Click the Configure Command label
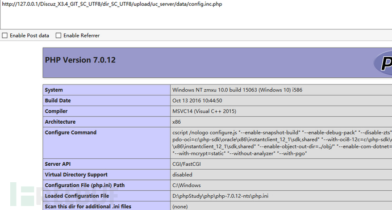The height and width of the screenshot is (210, 392). pyautogui.click(x=70, y=132)
